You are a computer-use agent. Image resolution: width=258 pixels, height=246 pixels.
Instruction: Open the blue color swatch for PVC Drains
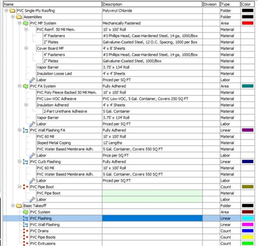248,231
